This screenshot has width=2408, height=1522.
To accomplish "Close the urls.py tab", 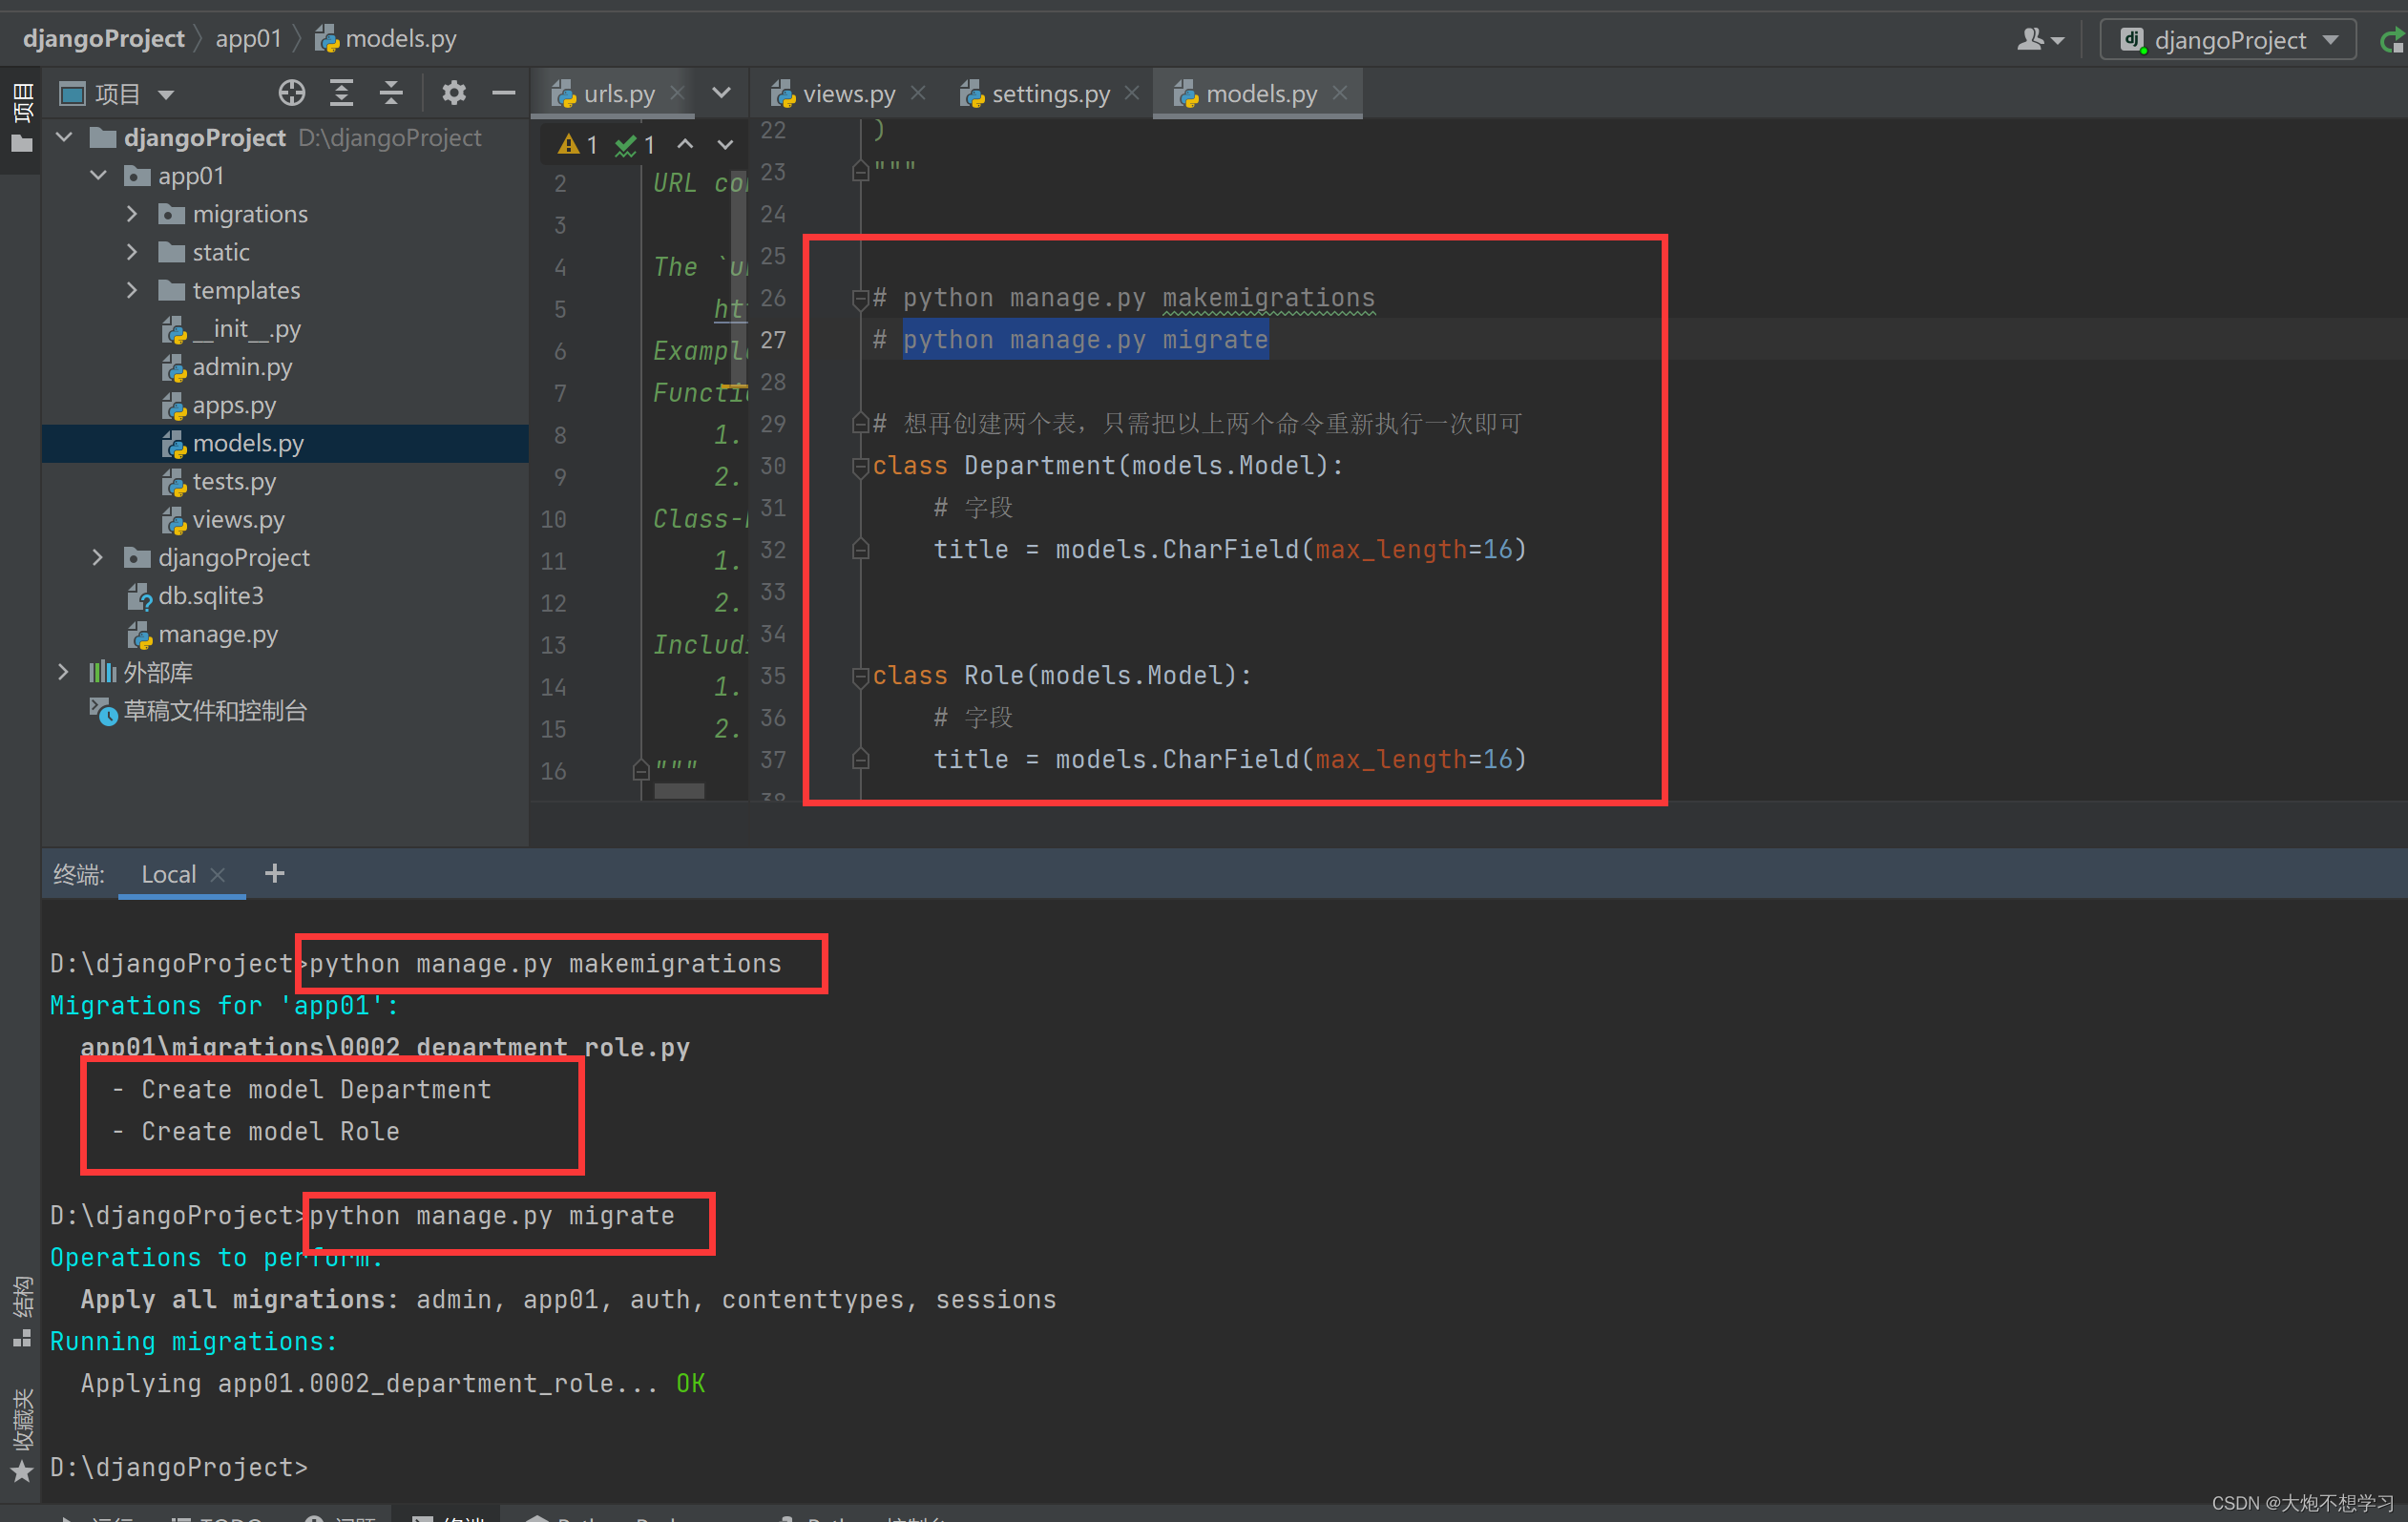I will point(678,93).
